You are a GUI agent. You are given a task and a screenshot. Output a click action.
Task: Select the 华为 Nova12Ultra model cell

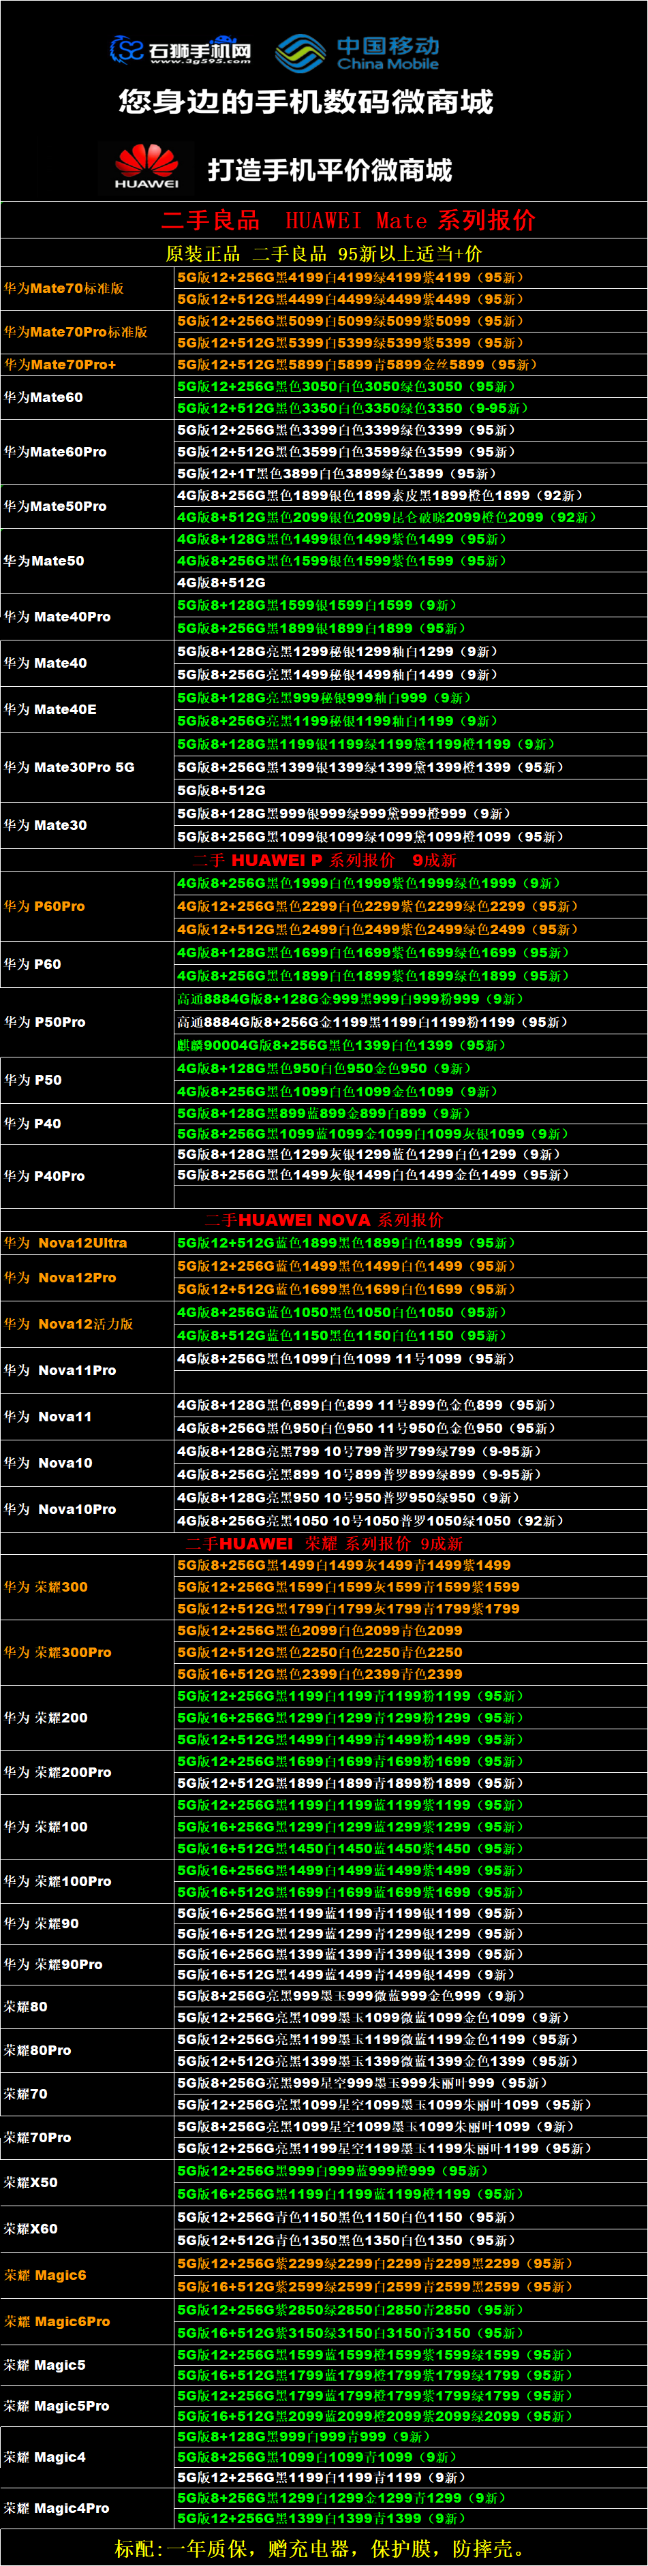click(x=87, y=1243)
